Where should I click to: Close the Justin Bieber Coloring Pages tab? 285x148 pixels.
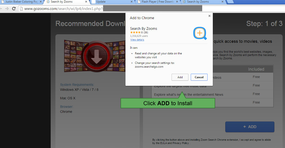pyautogui.click(x=41, y=2)
